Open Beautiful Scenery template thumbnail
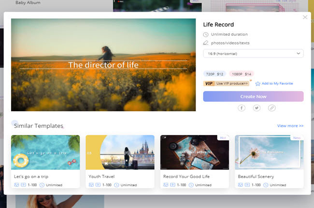This screenshot has width=314, height=208. [x=269, y=152]
